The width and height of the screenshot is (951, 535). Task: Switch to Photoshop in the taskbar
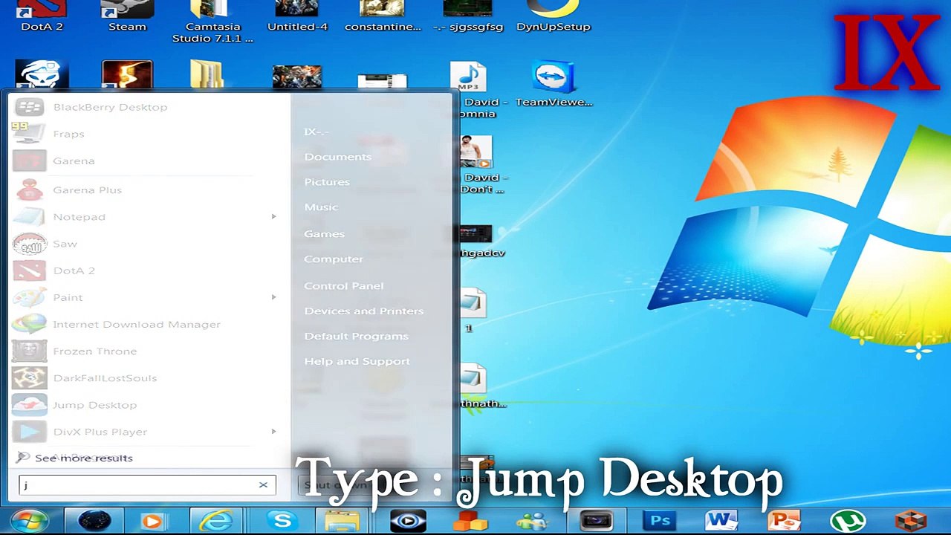click(x=660, y=521)
